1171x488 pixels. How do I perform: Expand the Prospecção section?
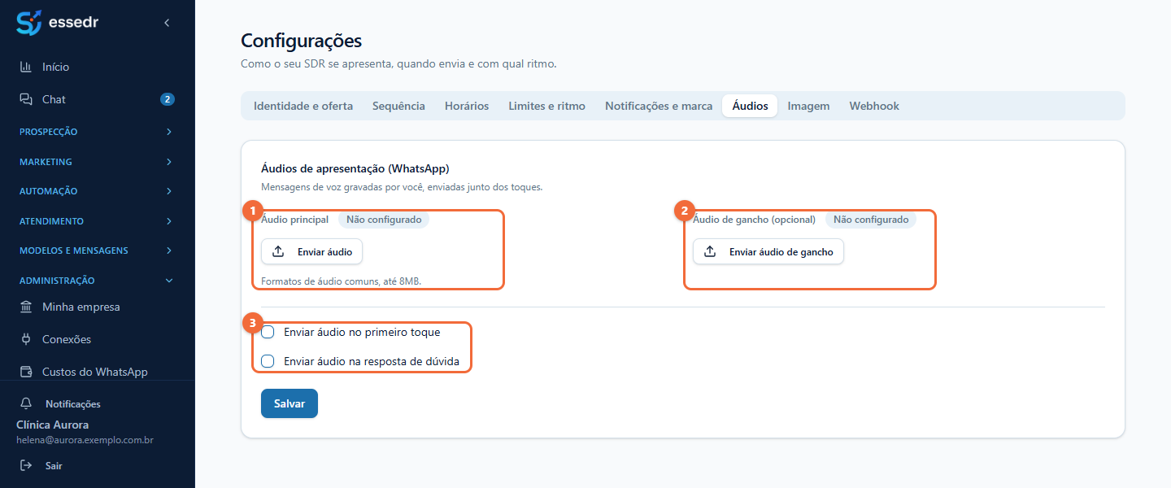point(98,132)
